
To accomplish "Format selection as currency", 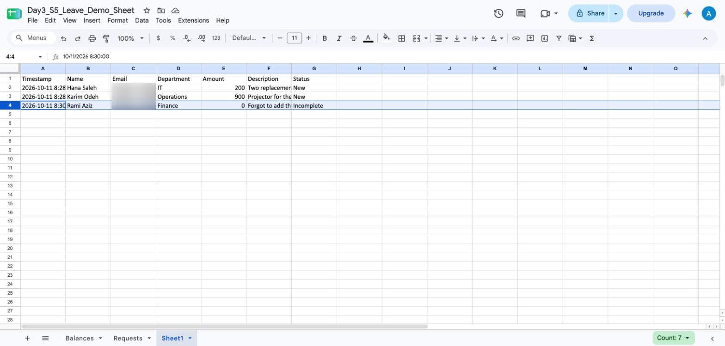I will click(158, 38).
